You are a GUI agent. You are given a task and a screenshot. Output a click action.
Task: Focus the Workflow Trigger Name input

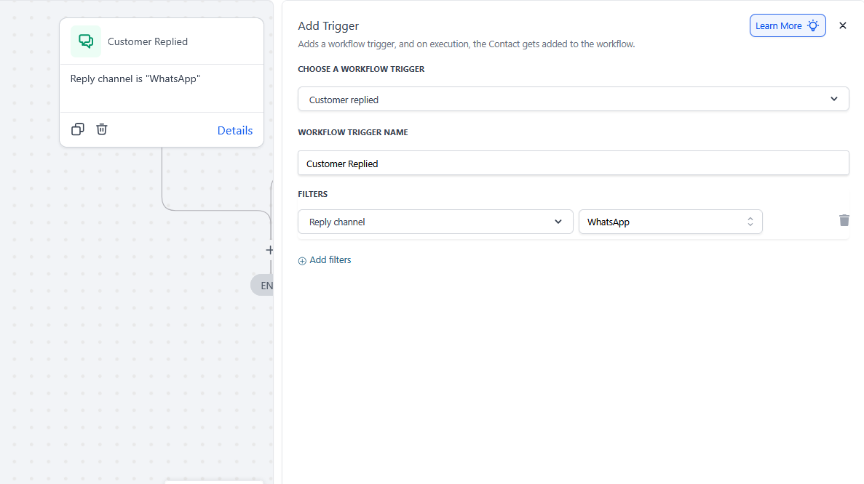(573, 164)
